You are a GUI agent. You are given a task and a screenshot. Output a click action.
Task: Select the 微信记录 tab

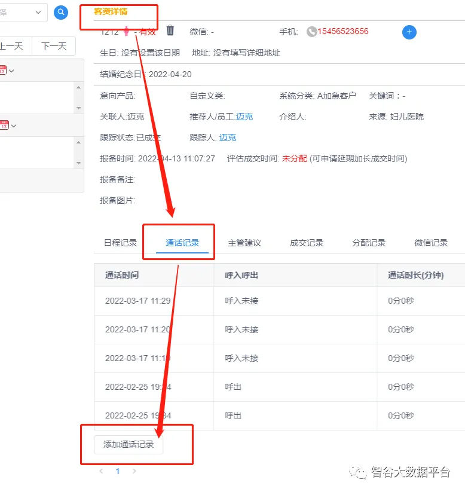pos(431,243)
